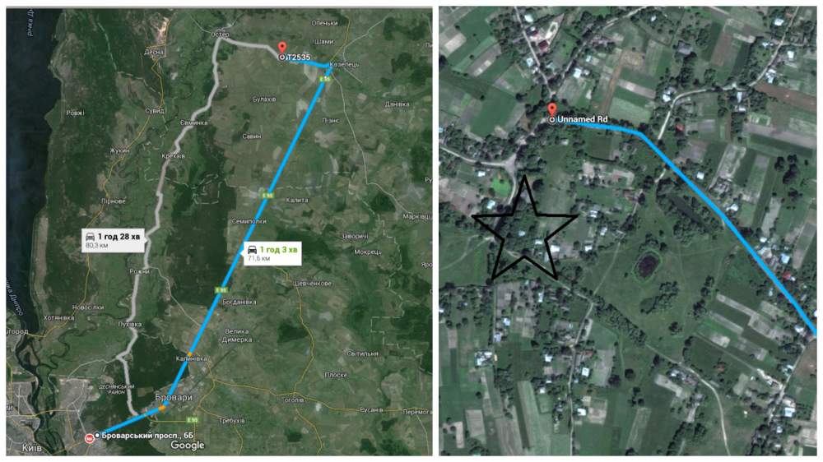The image size is (823, 462).
Task: Click the Семиполки village label
Action: tap(249, 221)
